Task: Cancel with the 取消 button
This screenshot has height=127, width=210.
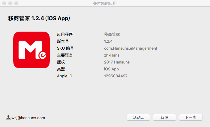Action: pos(164,117)
